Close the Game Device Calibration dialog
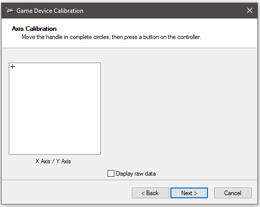The height and width of the screenshot is (207, 260). pyautogui.click(x=250, y=10)
